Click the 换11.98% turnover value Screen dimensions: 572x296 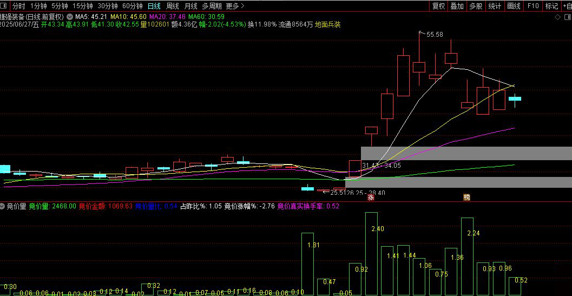coord(262,25)
